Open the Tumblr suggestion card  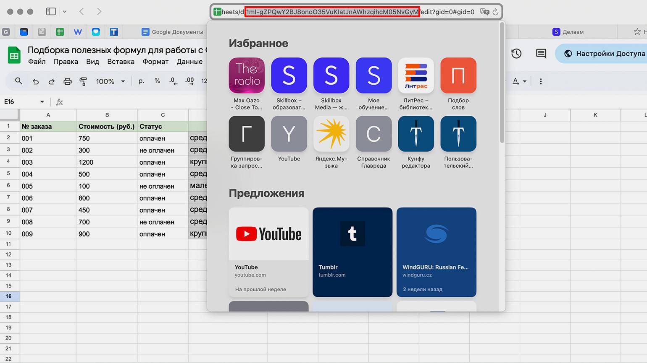point(352,252)
